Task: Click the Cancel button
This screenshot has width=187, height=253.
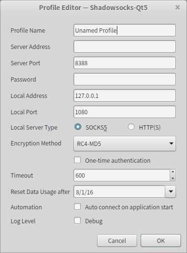Action: pos(117,241)
